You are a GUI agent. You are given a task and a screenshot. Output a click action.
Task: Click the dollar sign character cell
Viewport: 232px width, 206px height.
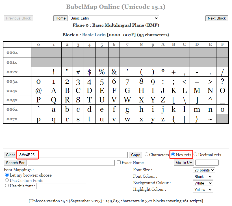89,72
